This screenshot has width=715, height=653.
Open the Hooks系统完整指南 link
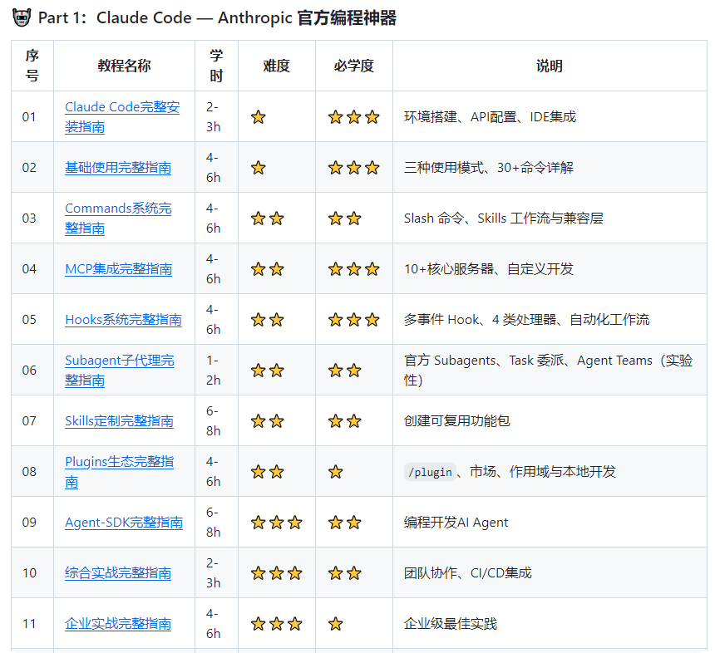click(x=123, y=319)
